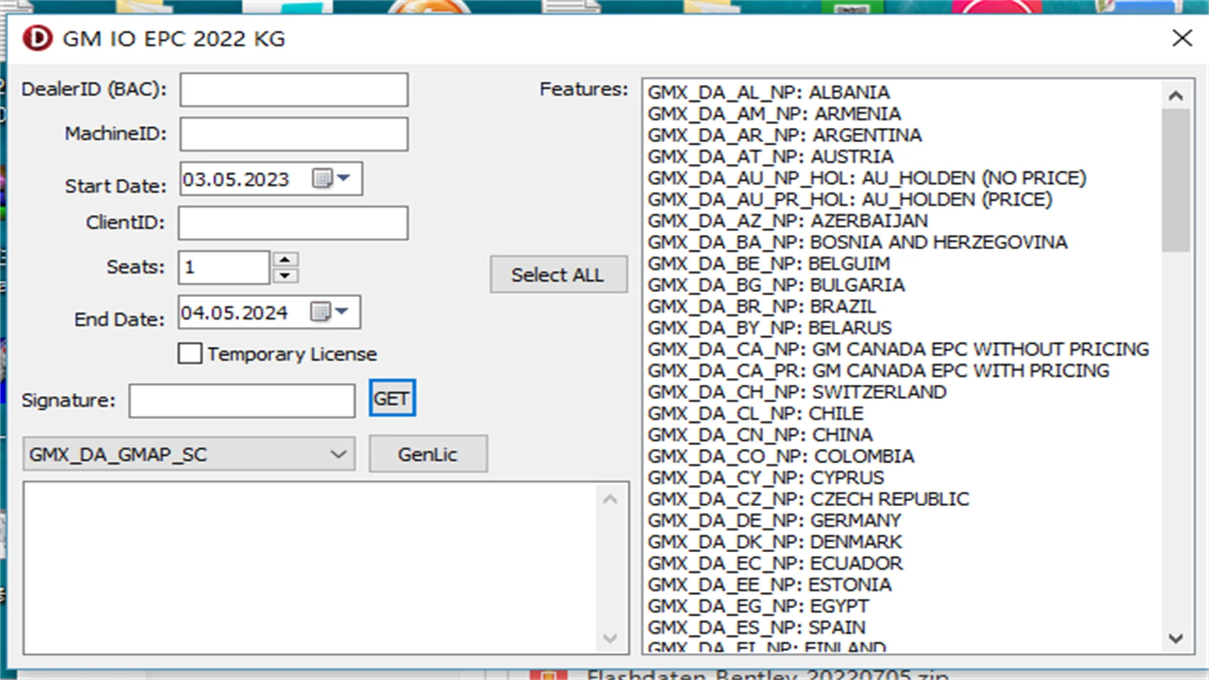
Task: Select ALL features in the list
Action: [x=557, y=275]
